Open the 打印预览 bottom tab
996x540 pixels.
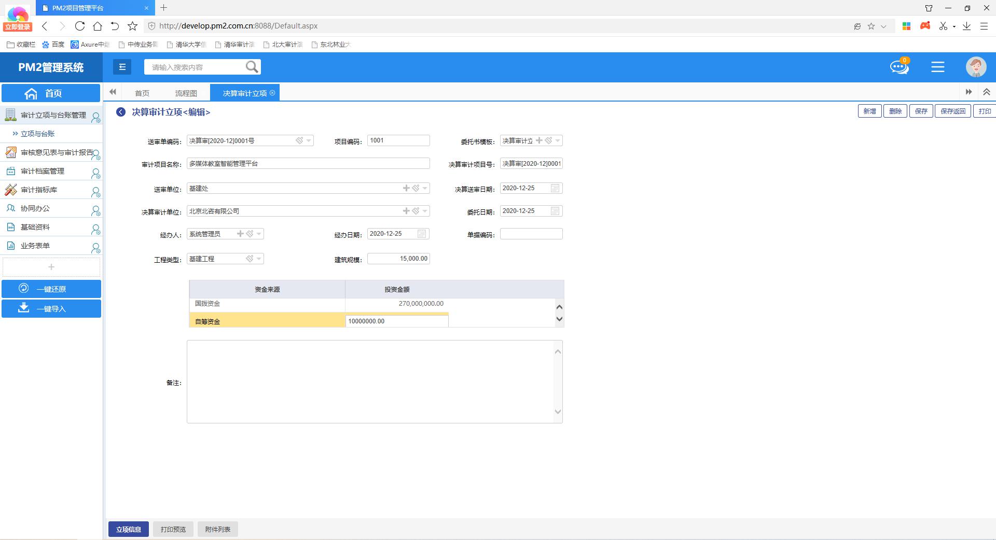[x=173, y=529]
